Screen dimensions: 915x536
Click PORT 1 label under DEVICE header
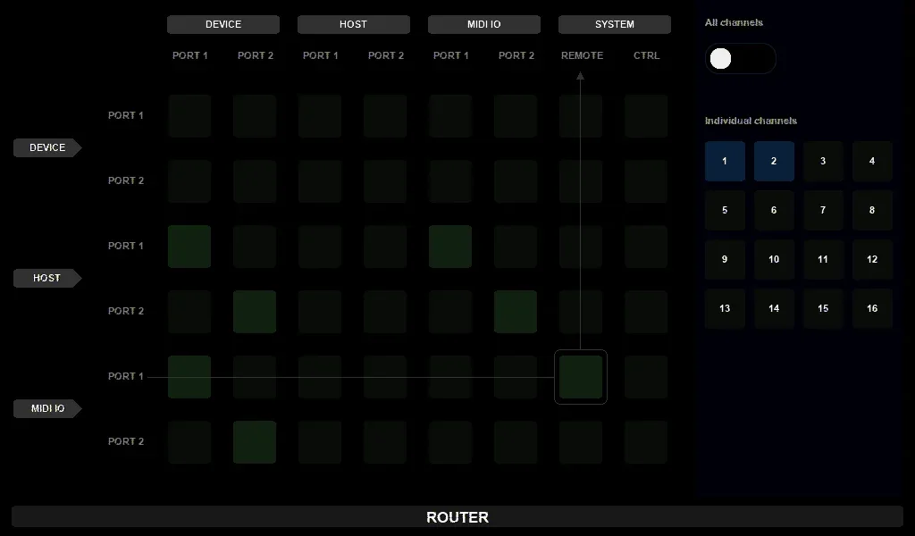(189, 55)
